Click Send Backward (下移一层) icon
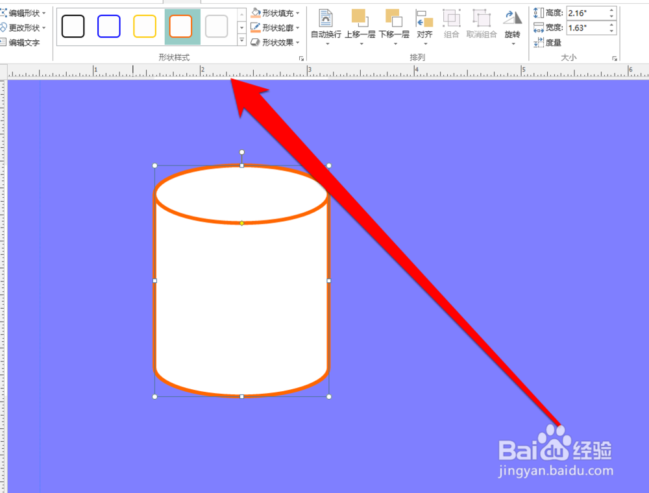This screenshot has height=493, width=649. coord(394,18)
